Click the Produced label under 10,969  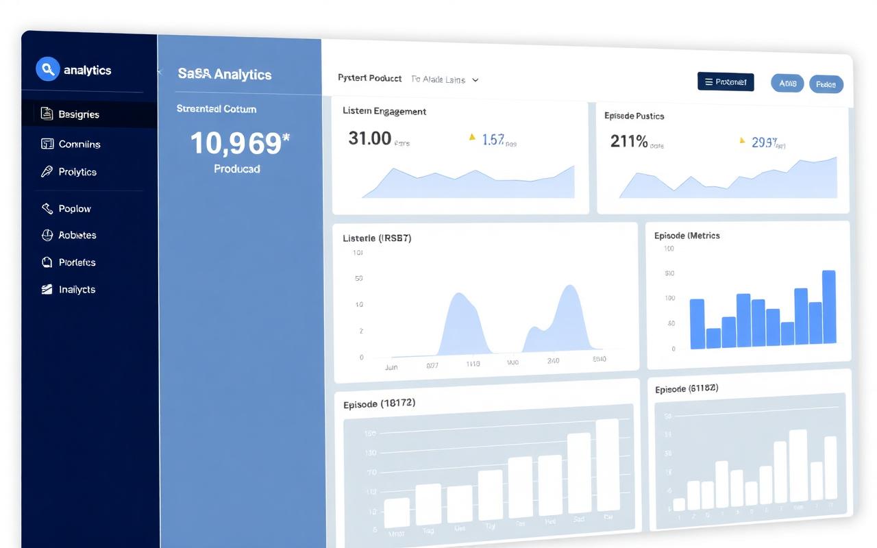point(237,169)
